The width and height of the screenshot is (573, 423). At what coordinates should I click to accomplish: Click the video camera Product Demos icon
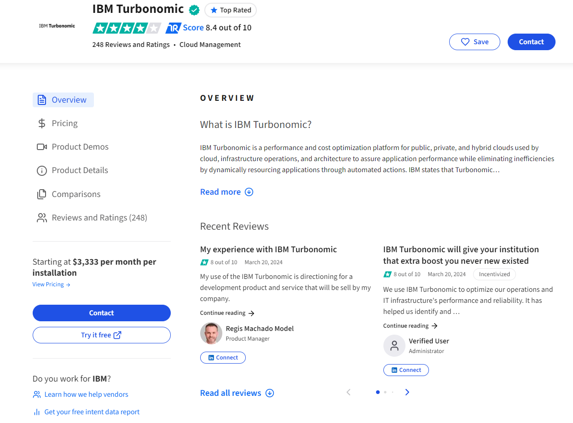42,147
